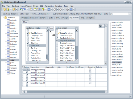
Task: Click the Import data toolbar icon
Action: pos(21,9)
